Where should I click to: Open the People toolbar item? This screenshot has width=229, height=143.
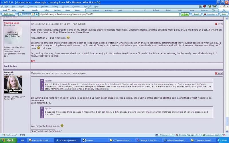(x=35, y=10)
